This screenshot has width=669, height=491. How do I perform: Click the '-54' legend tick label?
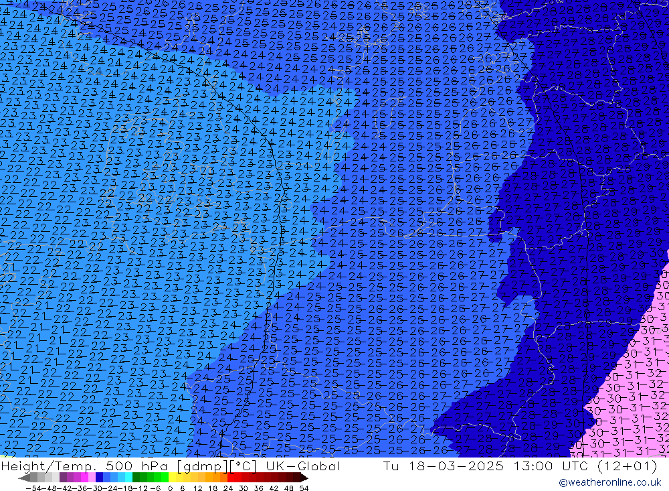33,488
